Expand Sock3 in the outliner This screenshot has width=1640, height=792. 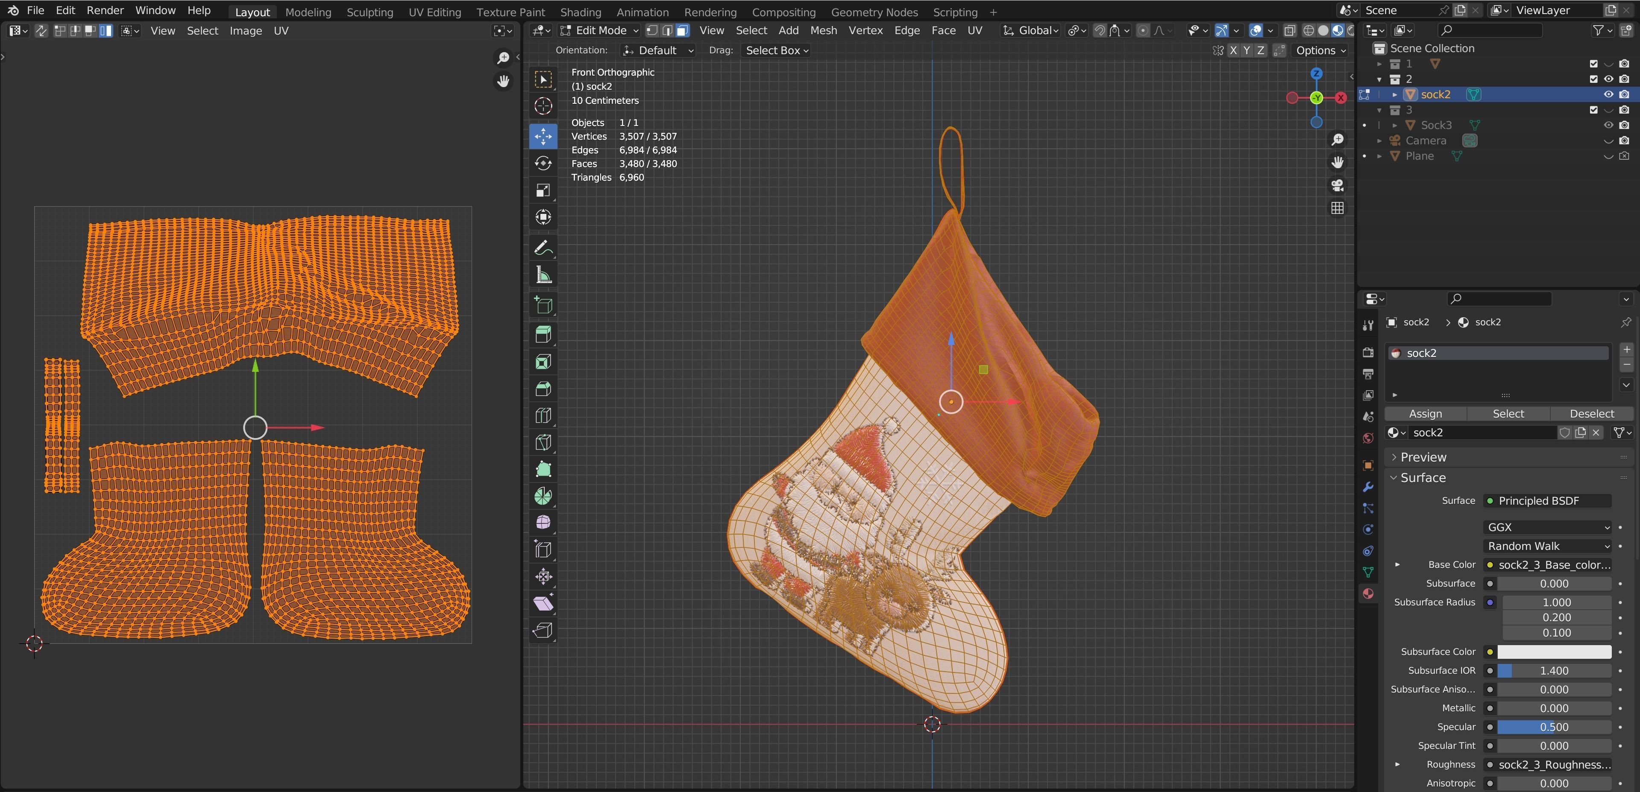(x=1394, y=126)
